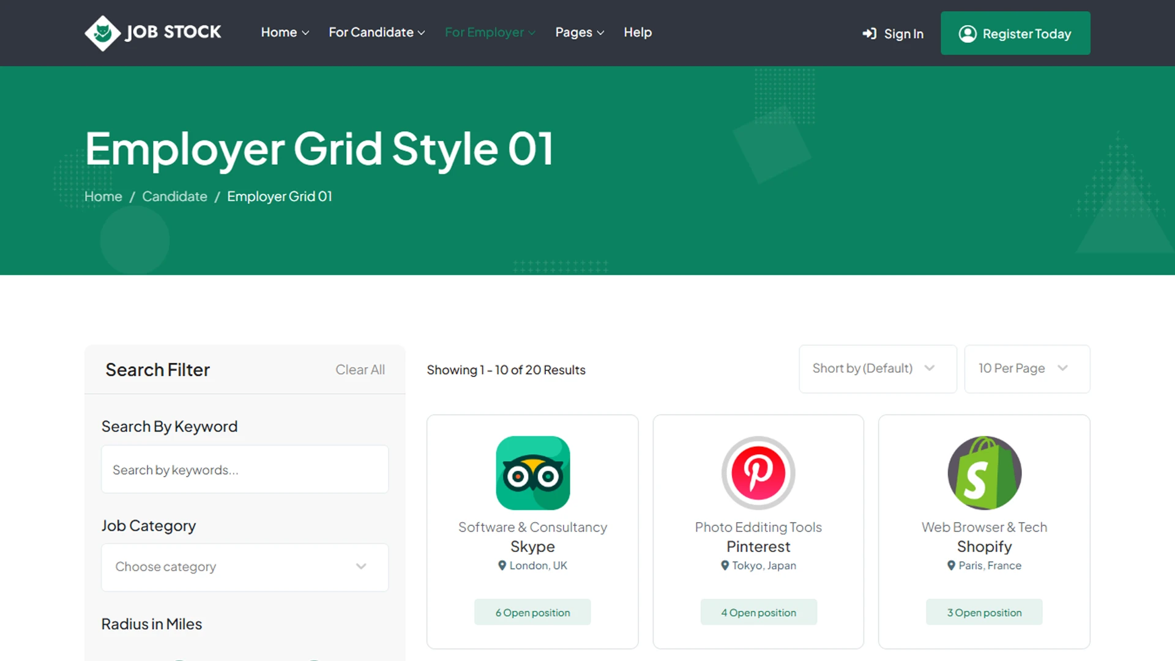Screen dimensions: 1175x661
Task: Open the Short by (Default) dropdown
Action: (878, 368)
